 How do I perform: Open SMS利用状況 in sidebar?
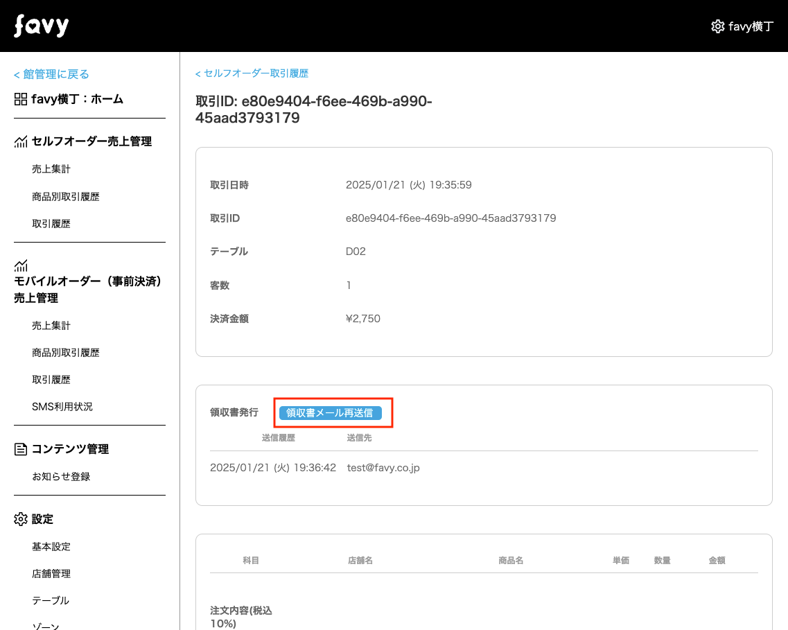(62, 406)
